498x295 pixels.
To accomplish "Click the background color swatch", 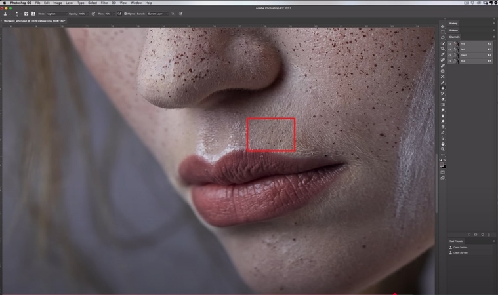I will point(444,167).
